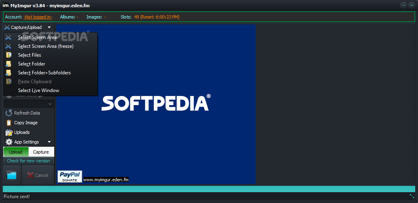Click the App Settings gear icon
The height and width of the screenshot is (203, 418).
(9, 142)
